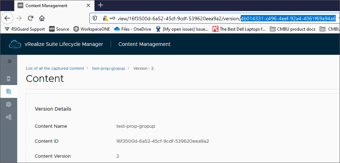Viewport: 340px width, 163px height.
Task: Click the Content ID label
Action: tap(47, 141)
